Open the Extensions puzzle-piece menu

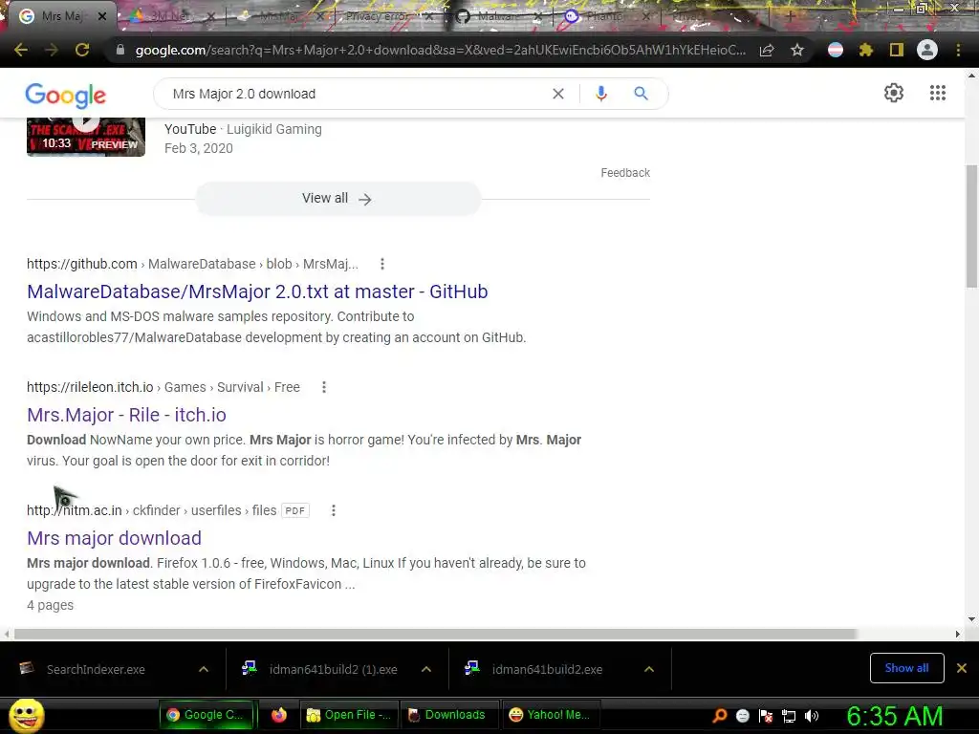click(x=866, y=50)
